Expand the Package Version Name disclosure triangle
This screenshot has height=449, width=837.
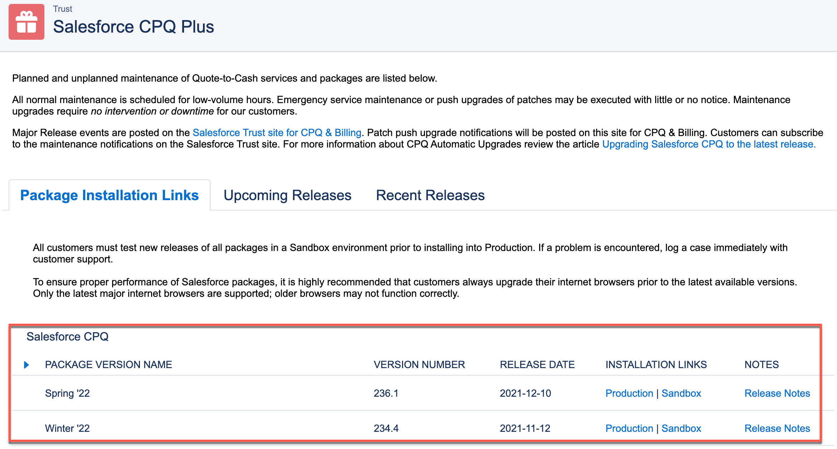(x=26, y=365)
